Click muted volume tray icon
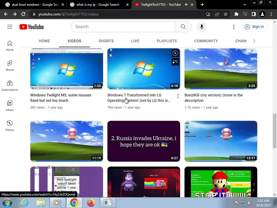Screen dimensions: 277x208 point(250,203)
